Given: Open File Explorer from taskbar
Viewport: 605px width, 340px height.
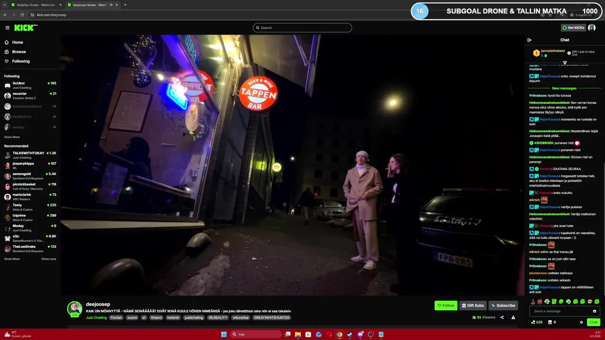Looking at the screenshot, I should pyautogui.click(x=298, y=334).
